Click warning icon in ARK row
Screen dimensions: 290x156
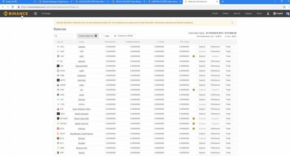194,90
